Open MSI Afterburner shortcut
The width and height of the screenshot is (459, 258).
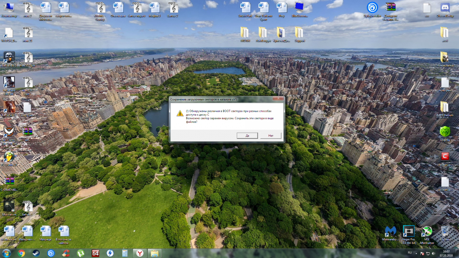[x=426, y=234]
